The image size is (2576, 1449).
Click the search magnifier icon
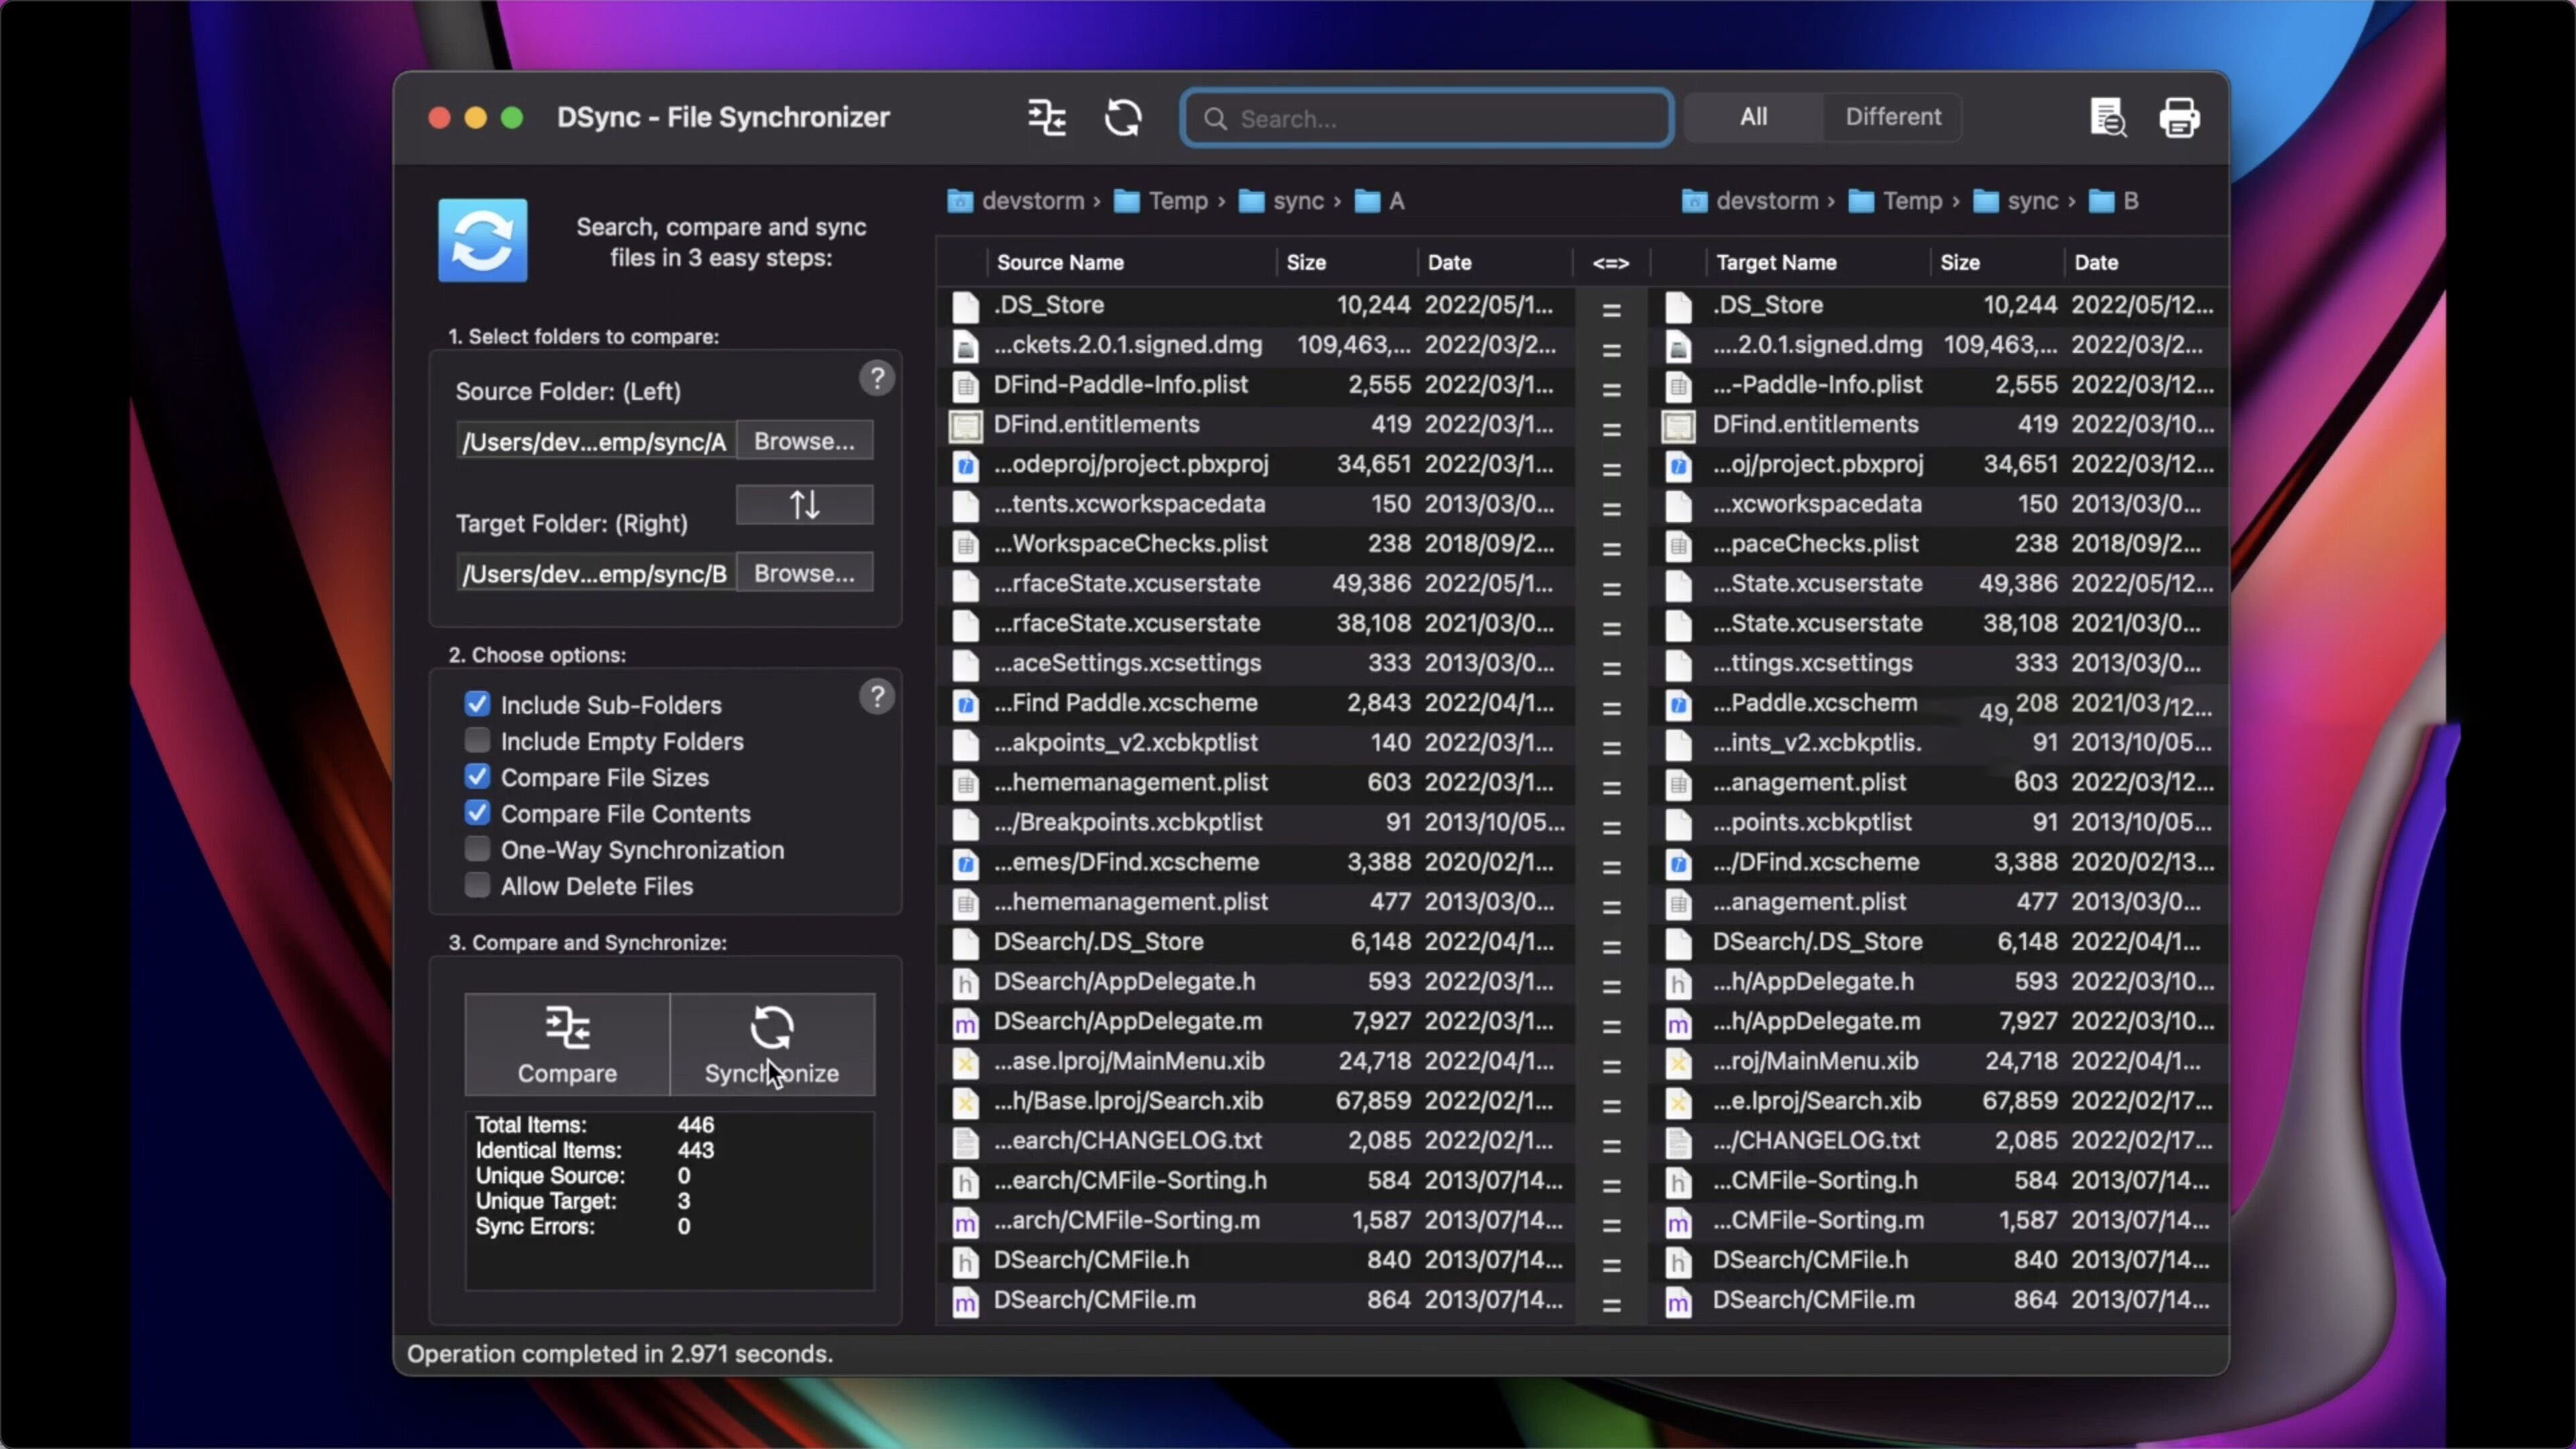[1215, 119]
